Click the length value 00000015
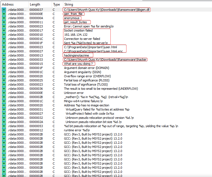212x177 pixels. pos(36,64)
